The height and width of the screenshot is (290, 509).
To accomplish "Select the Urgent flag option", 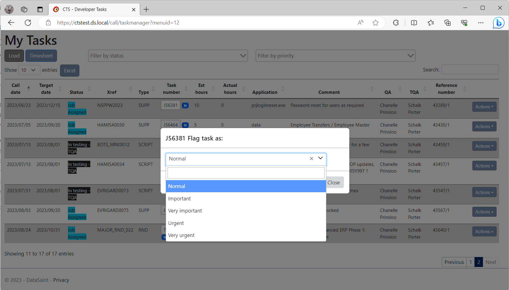I will click(246, 223).
